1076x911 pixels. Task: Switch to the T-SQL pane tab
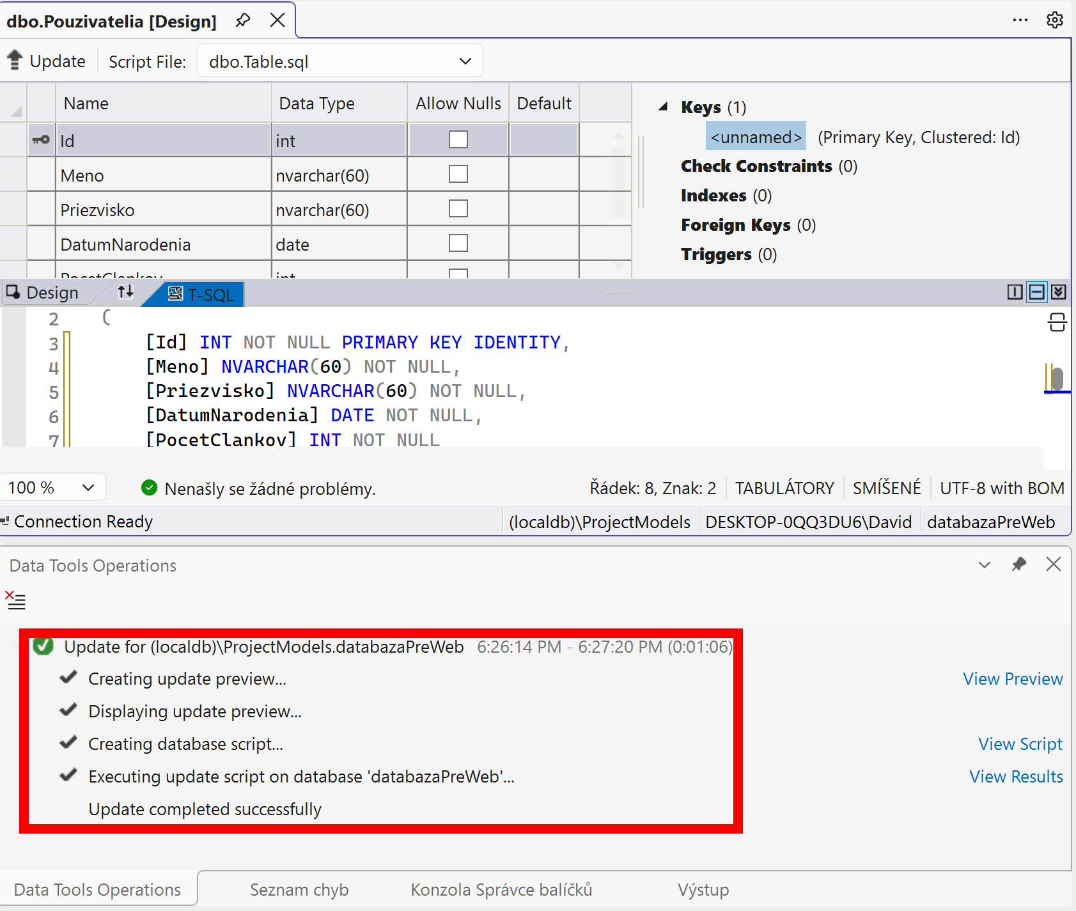(x=200, y=295)
